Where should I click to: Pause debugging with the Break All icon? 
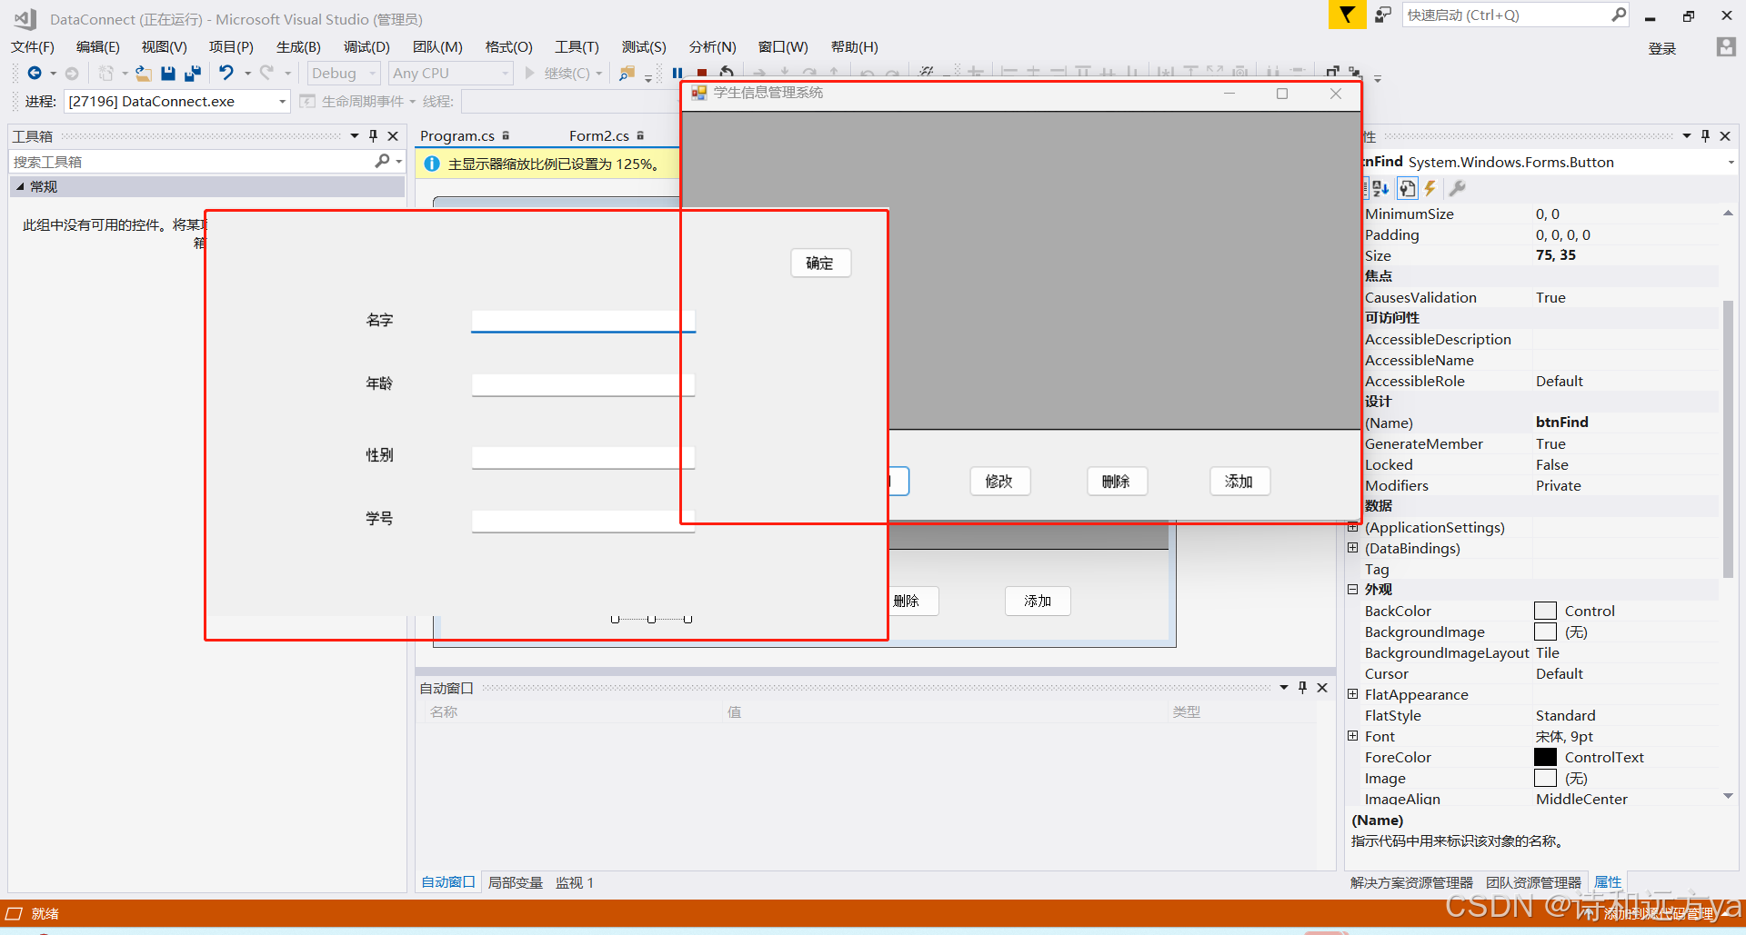tap(677, 74)
